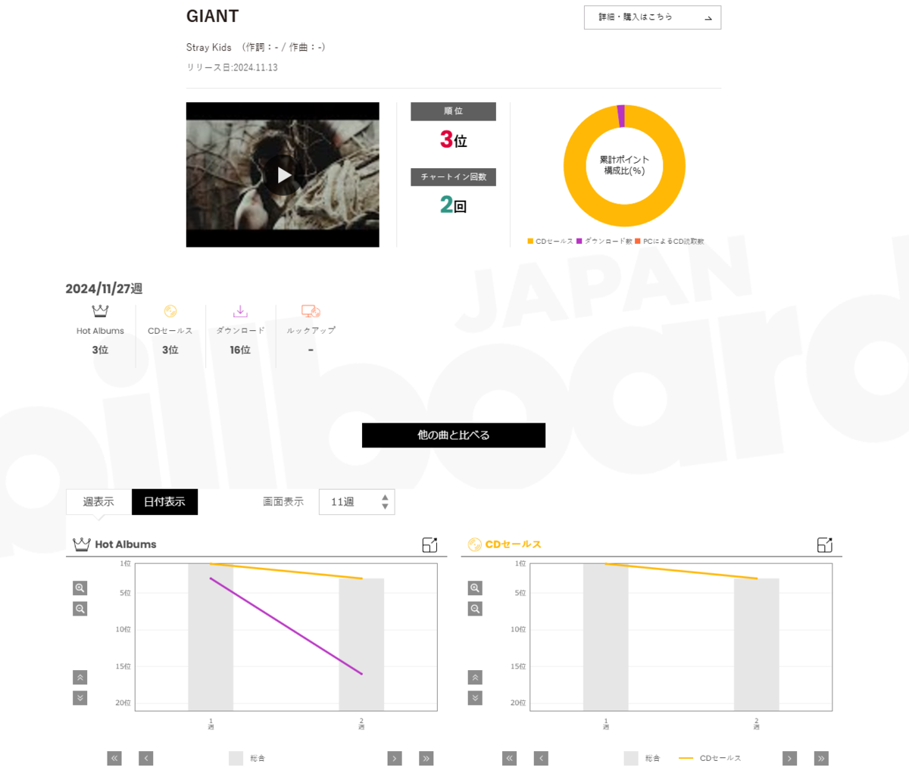Expand the CDセールス chart fullscreen
This screenshot has height=767, width=909.
825,544
